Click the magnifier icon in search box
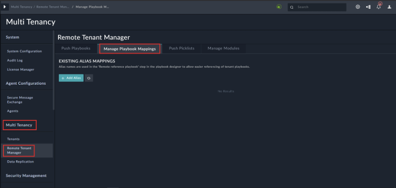 coord(292,7)
